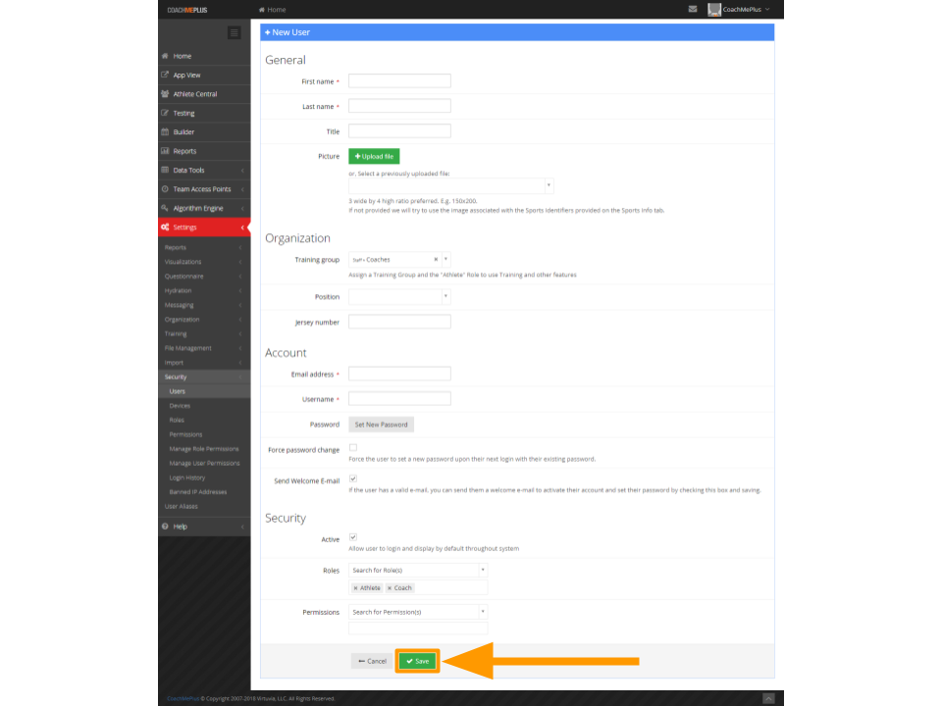Uncheck the Send Welcome E-mail checkbox

tap(353, 479)
